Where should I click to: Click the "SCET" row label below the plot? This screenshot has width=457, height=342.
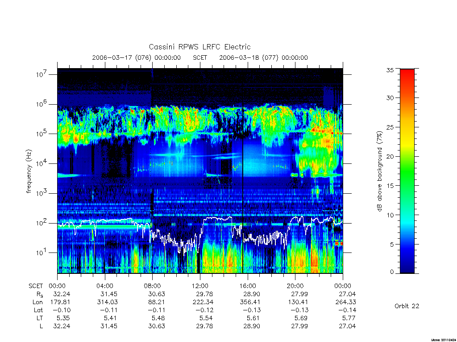[36, 286]
